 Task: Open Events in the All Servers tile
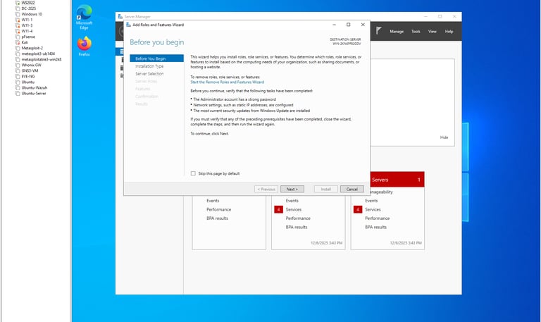371,201
